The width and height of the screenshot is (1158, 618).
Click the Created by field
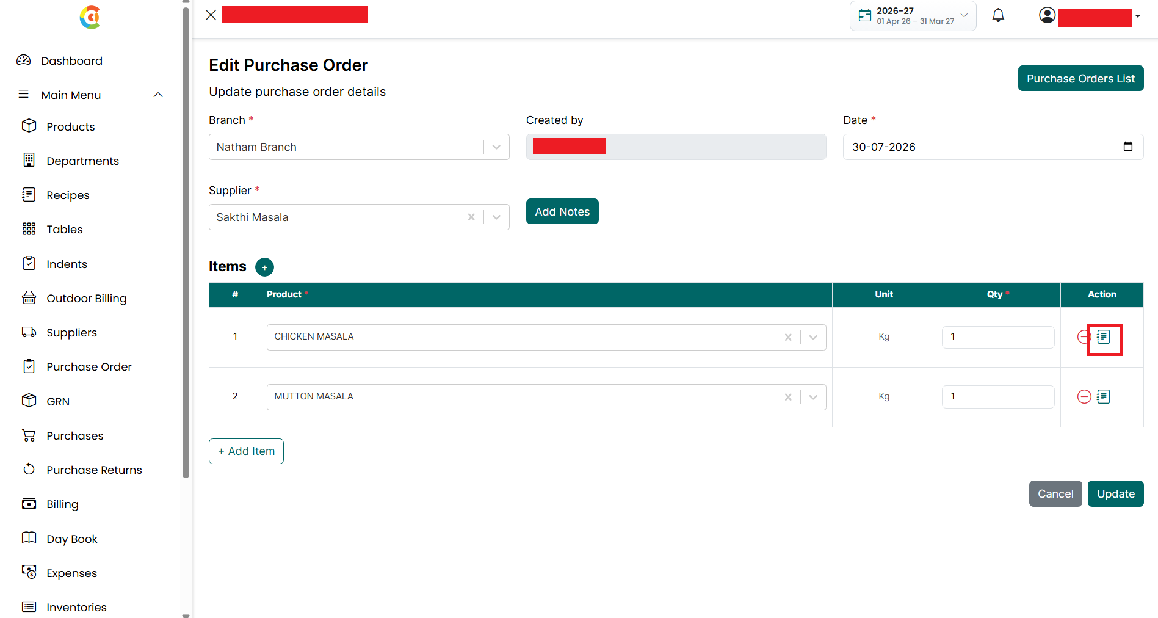676,147
